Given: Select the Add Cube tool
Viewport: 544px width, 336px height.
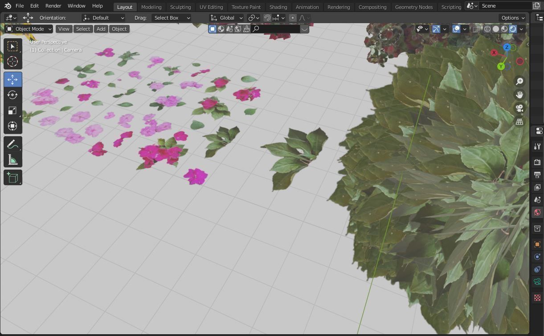Looking at the screenshot, I should click(13, 178).
